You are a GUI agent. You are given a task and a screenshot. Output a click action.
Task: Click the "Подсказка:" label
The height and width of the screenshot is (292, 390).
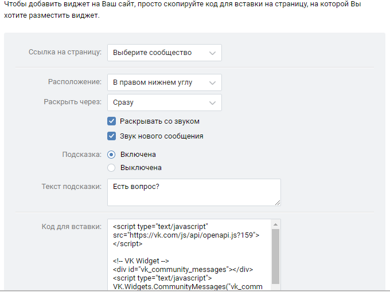[81, 155]
